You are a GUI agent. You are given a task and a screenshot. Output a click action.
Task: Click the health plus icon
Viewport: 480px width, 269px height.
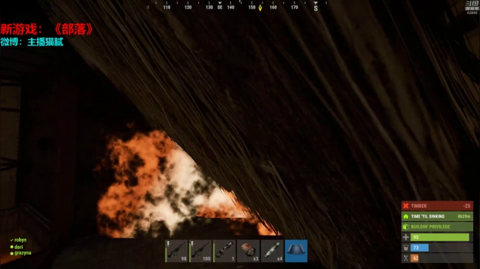click(x=406, y=237)
